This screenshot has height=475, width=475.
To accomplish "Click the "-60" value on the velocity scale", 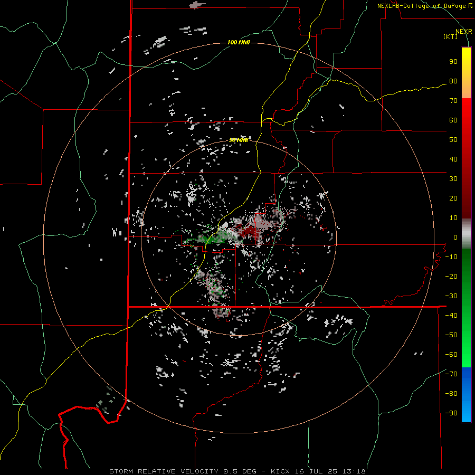I will (x=451, y=355).
